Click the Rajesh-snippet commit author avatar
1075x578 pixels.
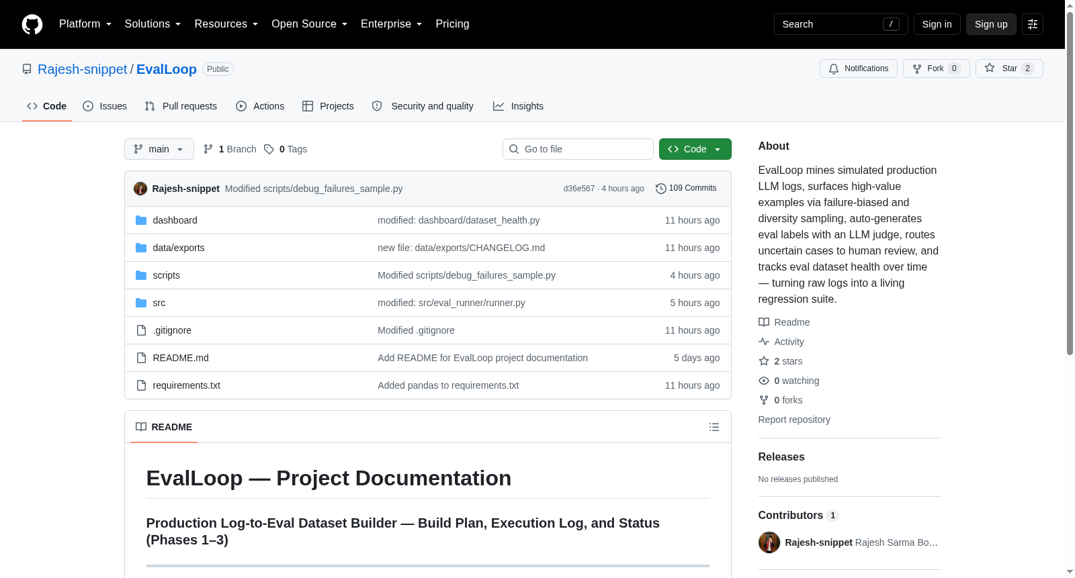pos(140,189)
